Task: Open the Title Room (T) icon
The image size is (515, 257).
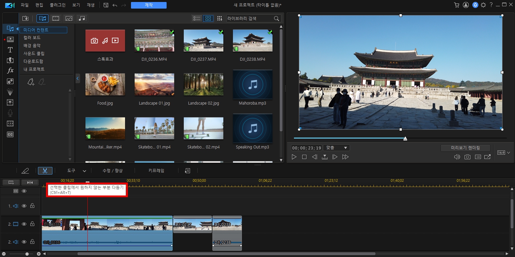Action: (10, 50)
